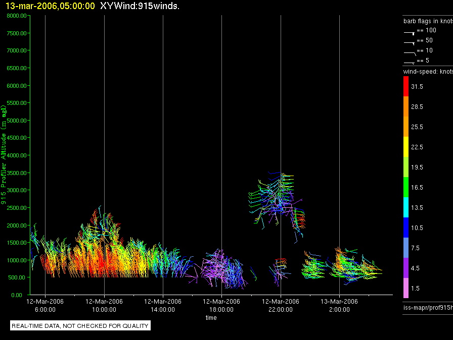Click the 3000.00 altitude tick label
The image size is (453, 340).
[17, 190]
